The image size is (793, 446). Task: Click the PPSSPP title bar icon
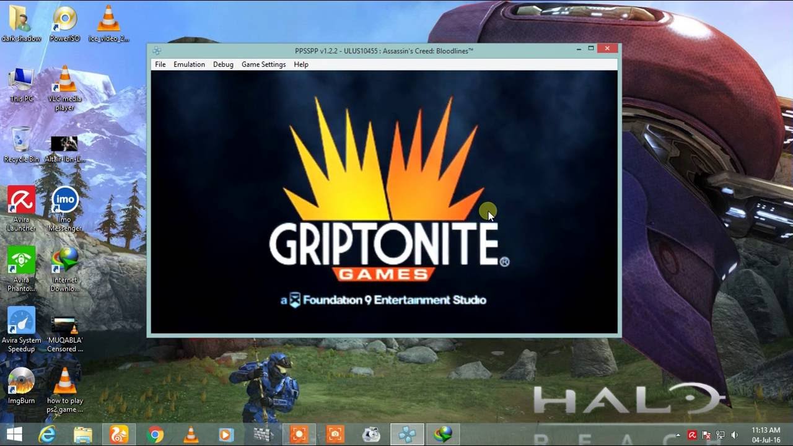pos(157,51)
